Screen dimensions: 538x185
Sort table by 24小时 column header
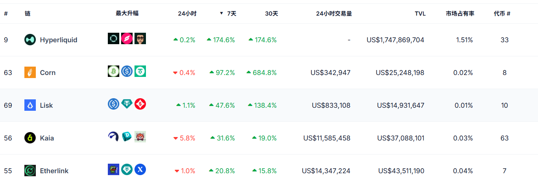click(x=187, y=14)
